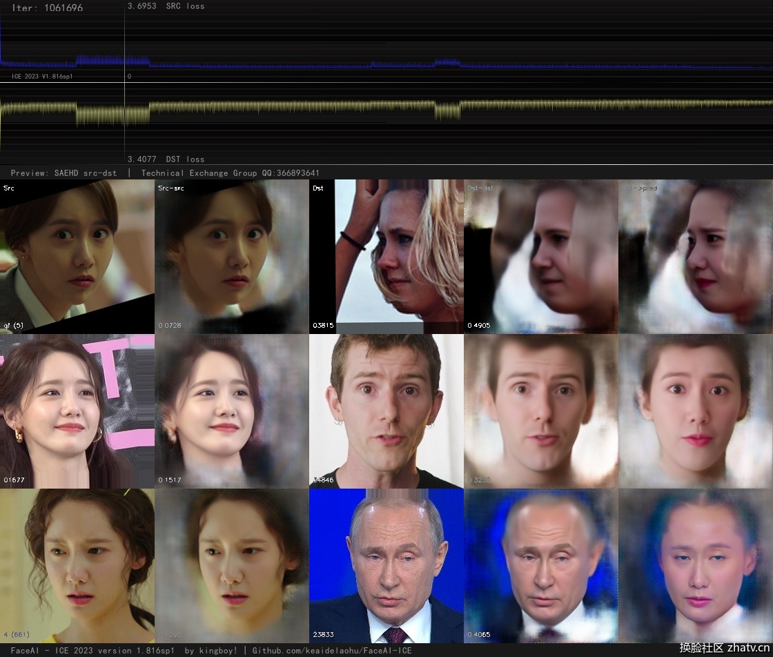Click the "0.3232" loss value
Viewport: 773px width, 657px height.
479,480
